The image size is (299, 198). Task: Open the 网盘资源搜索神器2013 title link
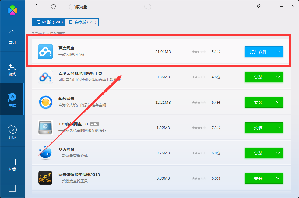[79, 175]
